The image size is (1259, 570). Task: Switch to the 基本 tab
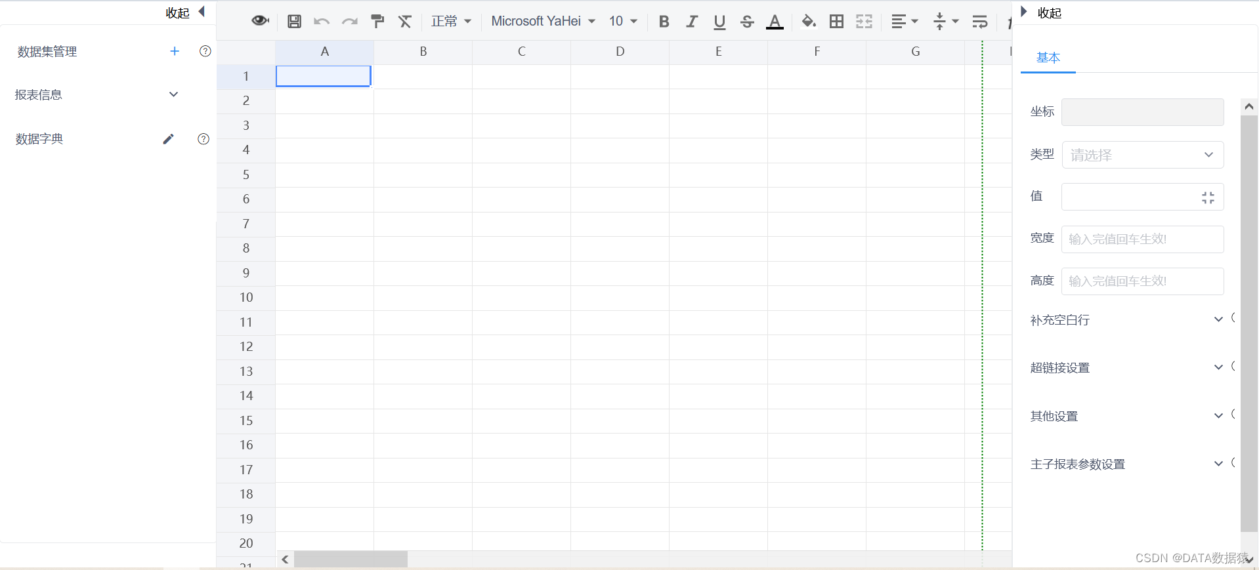[1048, 58]
